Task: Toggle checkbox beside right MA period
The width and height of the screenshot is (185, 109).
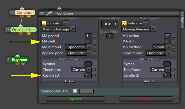Action: 174,36
